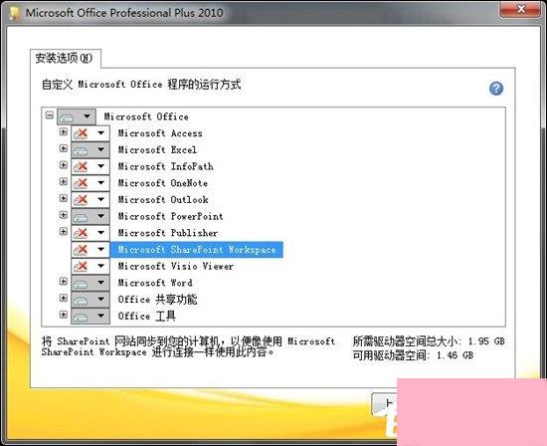The image size is (547, 446).
Task: Select Microsoft SharePoint Workspace row
Action: [197, 249]
